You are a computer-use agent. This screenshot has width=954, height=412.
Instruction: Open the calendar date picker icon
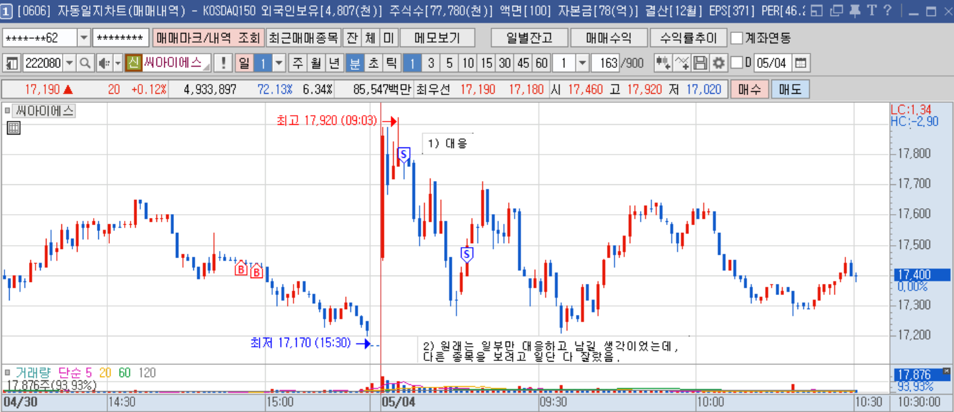[801, 63]
